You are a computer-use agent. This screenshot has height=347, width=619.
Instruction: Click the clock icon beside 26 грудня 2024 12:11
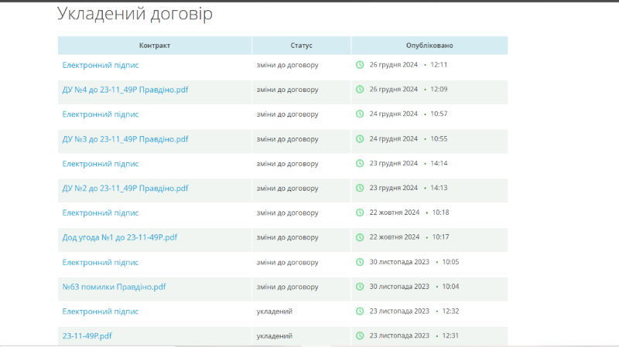coord(360,65)
